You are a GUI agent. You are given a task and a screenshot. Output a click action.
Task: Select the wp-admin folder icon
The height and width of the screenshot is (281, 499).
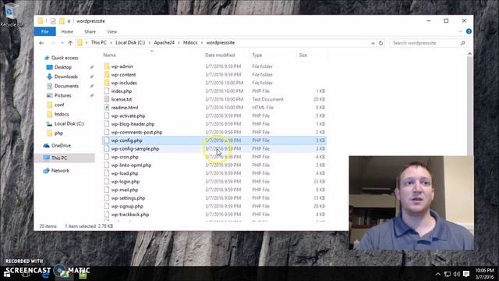pyautogui.click(x=107, y=66)
